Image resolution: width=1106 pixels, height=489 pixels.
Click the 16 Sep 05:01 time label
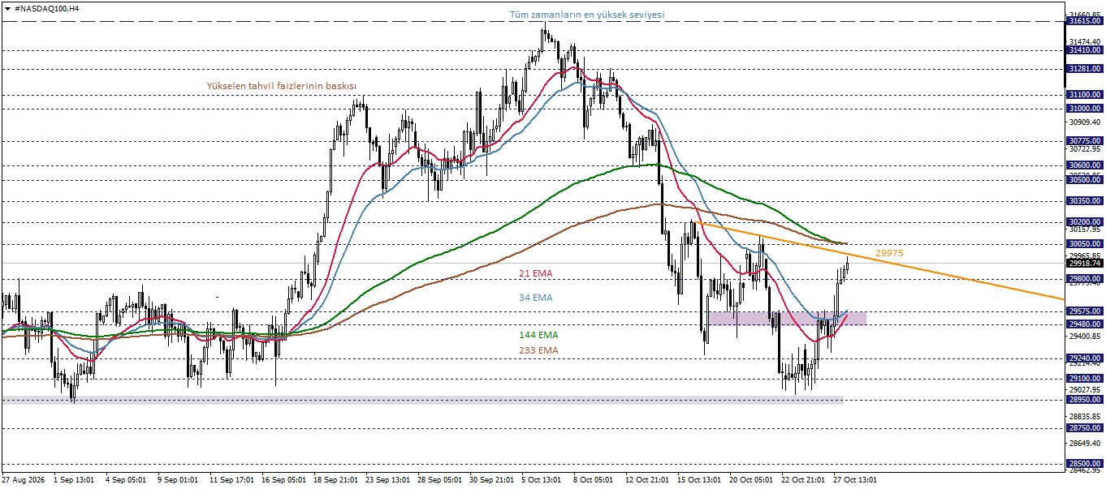[283, 480]
